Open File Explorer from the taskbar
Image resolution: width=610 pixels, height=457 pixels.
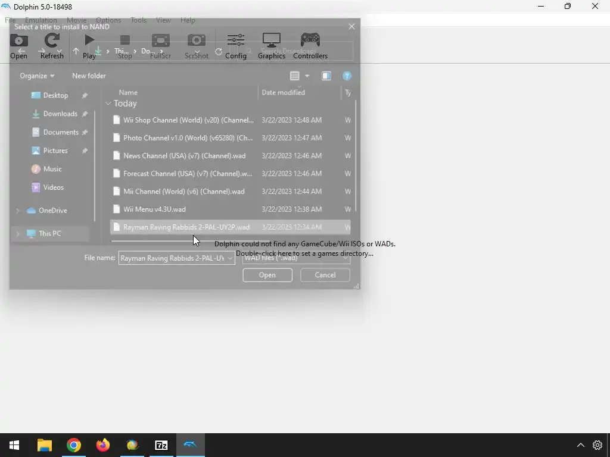pos(44,445)
